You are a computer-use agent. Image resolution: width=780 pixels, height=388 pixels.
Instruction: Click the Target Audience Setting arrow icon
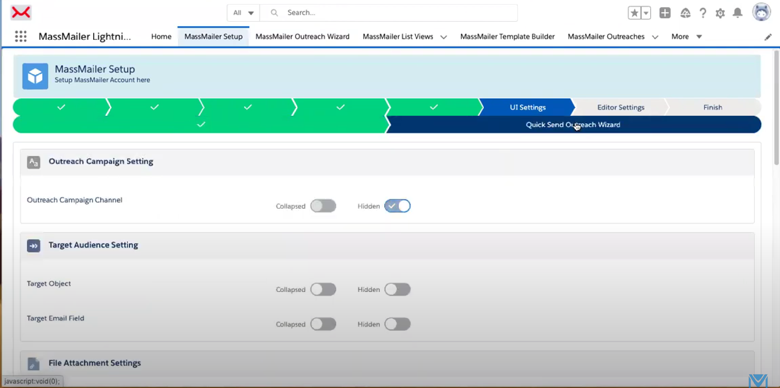coord(34,246)
